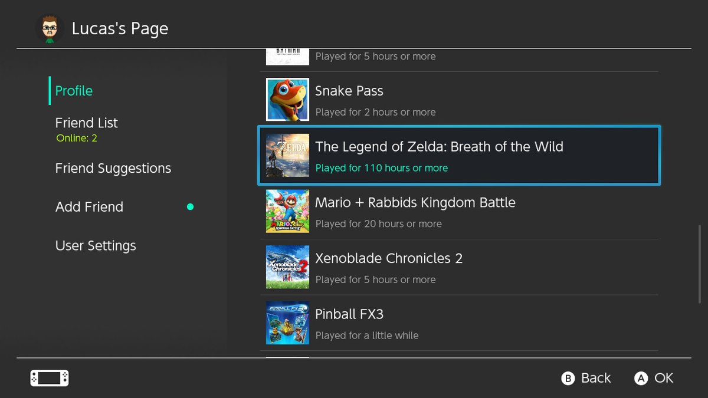Click the Batman game icon at the top

pos(287,57)
